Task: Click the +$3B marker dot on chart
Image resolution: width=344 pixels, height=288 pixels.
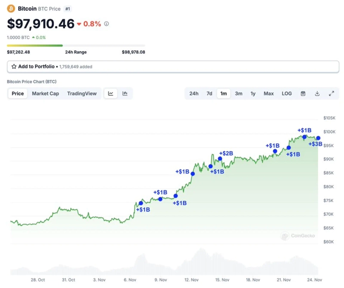Action: click(318, 138)
